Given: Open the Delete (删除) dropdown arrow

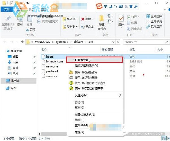Looking at the screenshot, I should [x=93, y=19].
